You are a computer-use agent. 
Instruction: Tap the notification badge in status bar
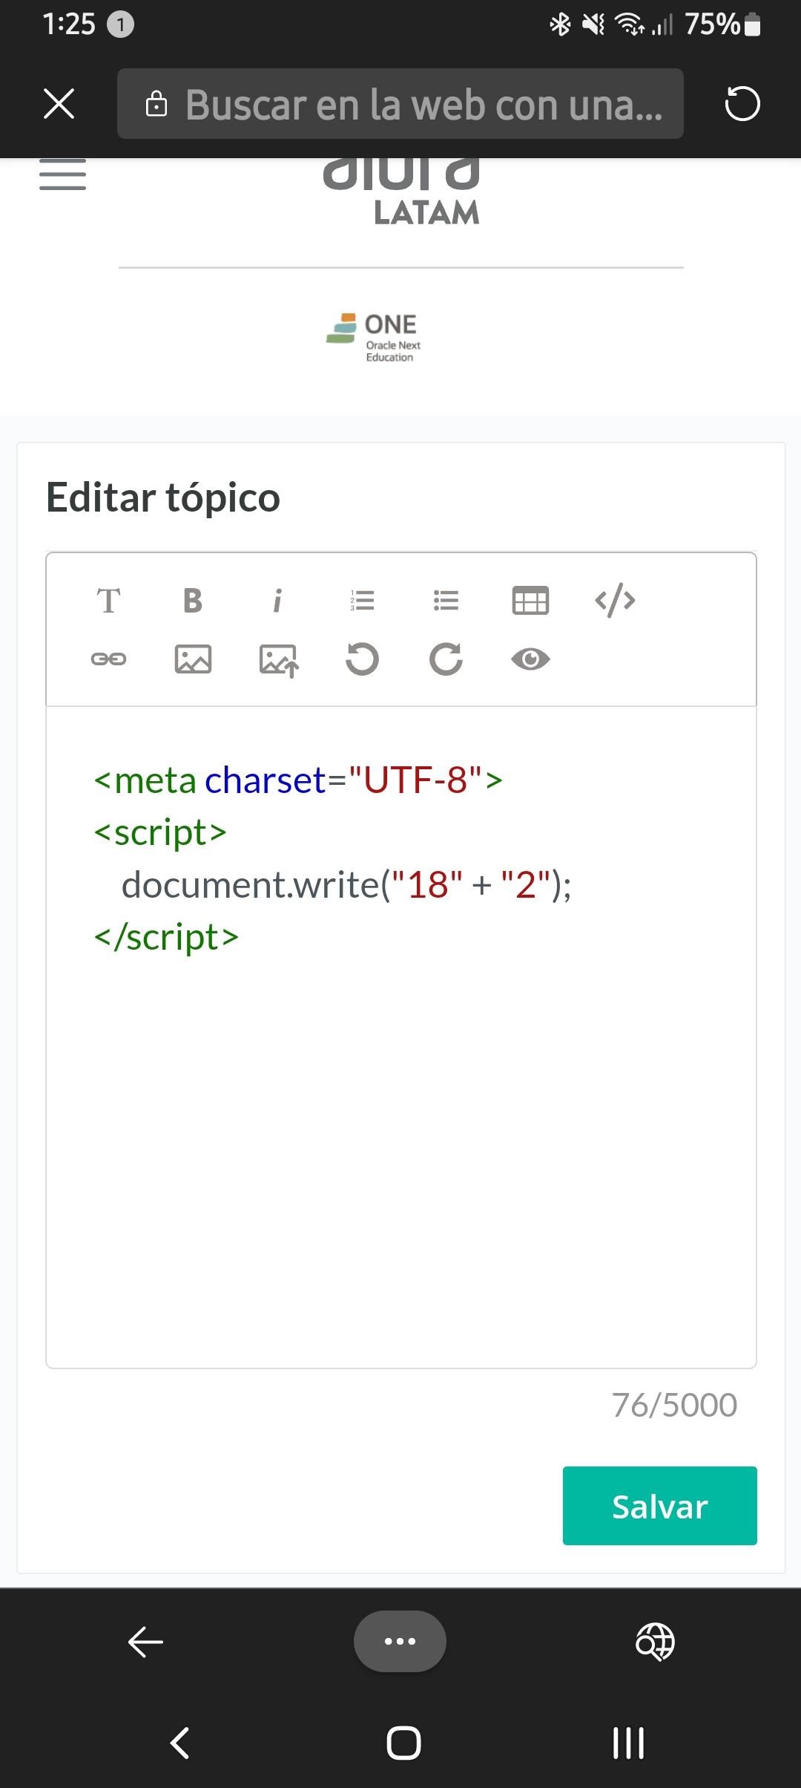click(x=121, y=25)
